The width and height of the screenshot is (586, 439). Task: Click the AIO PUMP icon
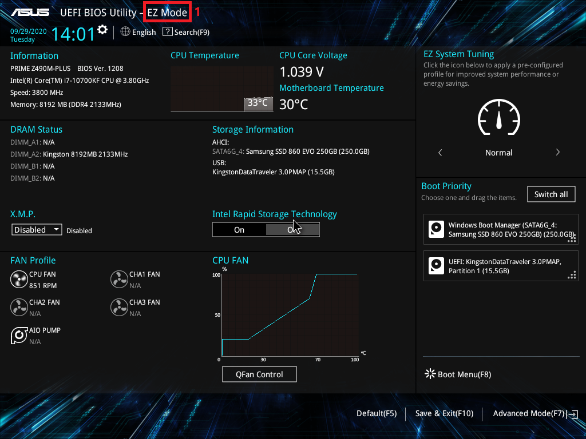coord(18,334)
